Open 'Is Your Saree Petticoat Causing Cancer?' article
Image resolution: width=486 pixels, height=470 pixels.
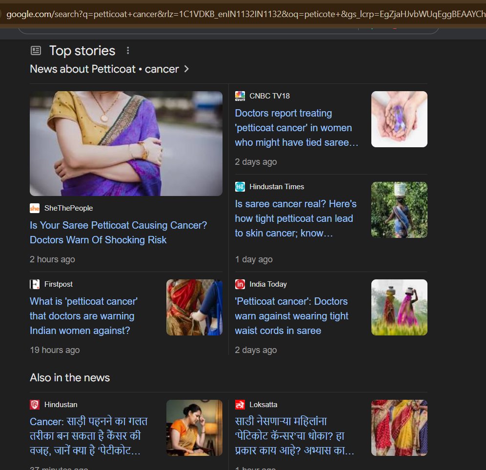pos(118,233)
